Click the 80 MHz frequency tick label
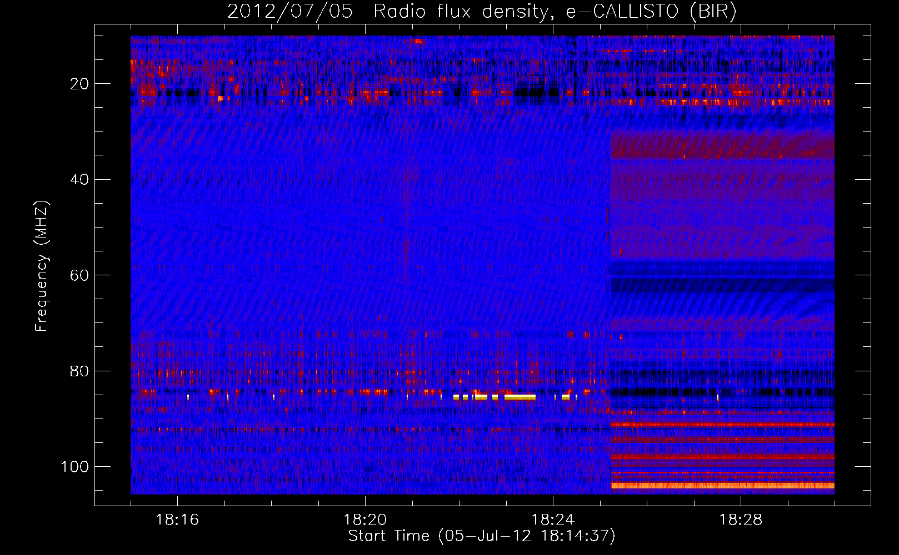 (x=79, y=371)
